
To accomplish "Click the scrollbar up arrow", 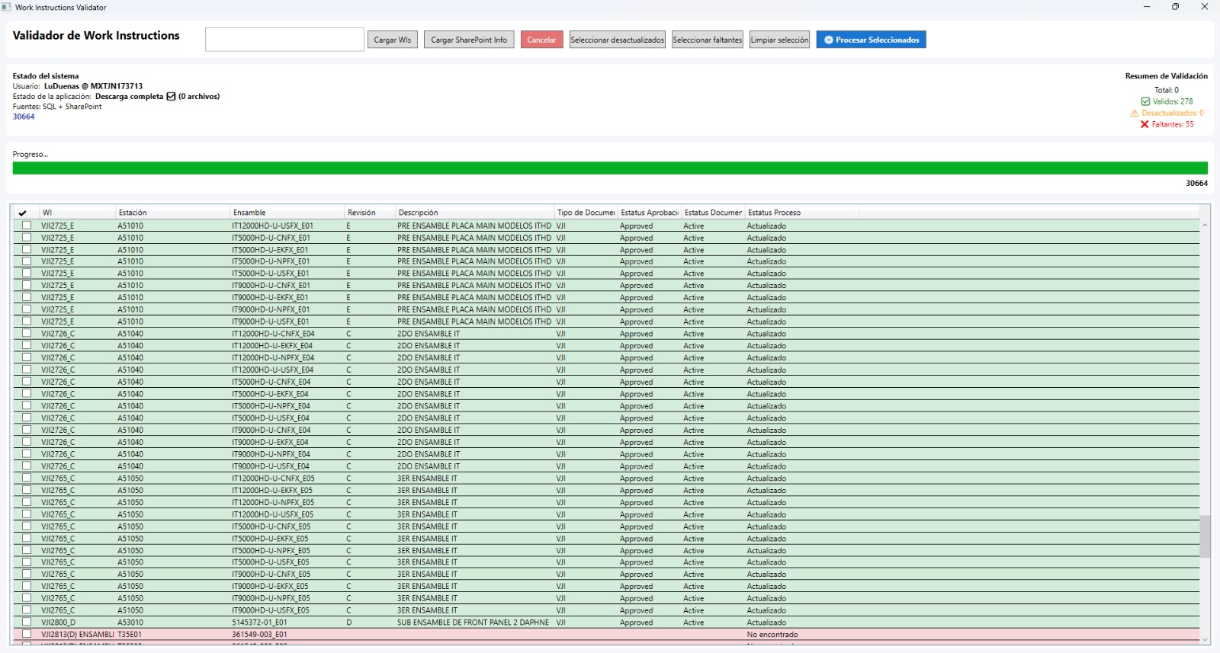I will pos(1205,225).
